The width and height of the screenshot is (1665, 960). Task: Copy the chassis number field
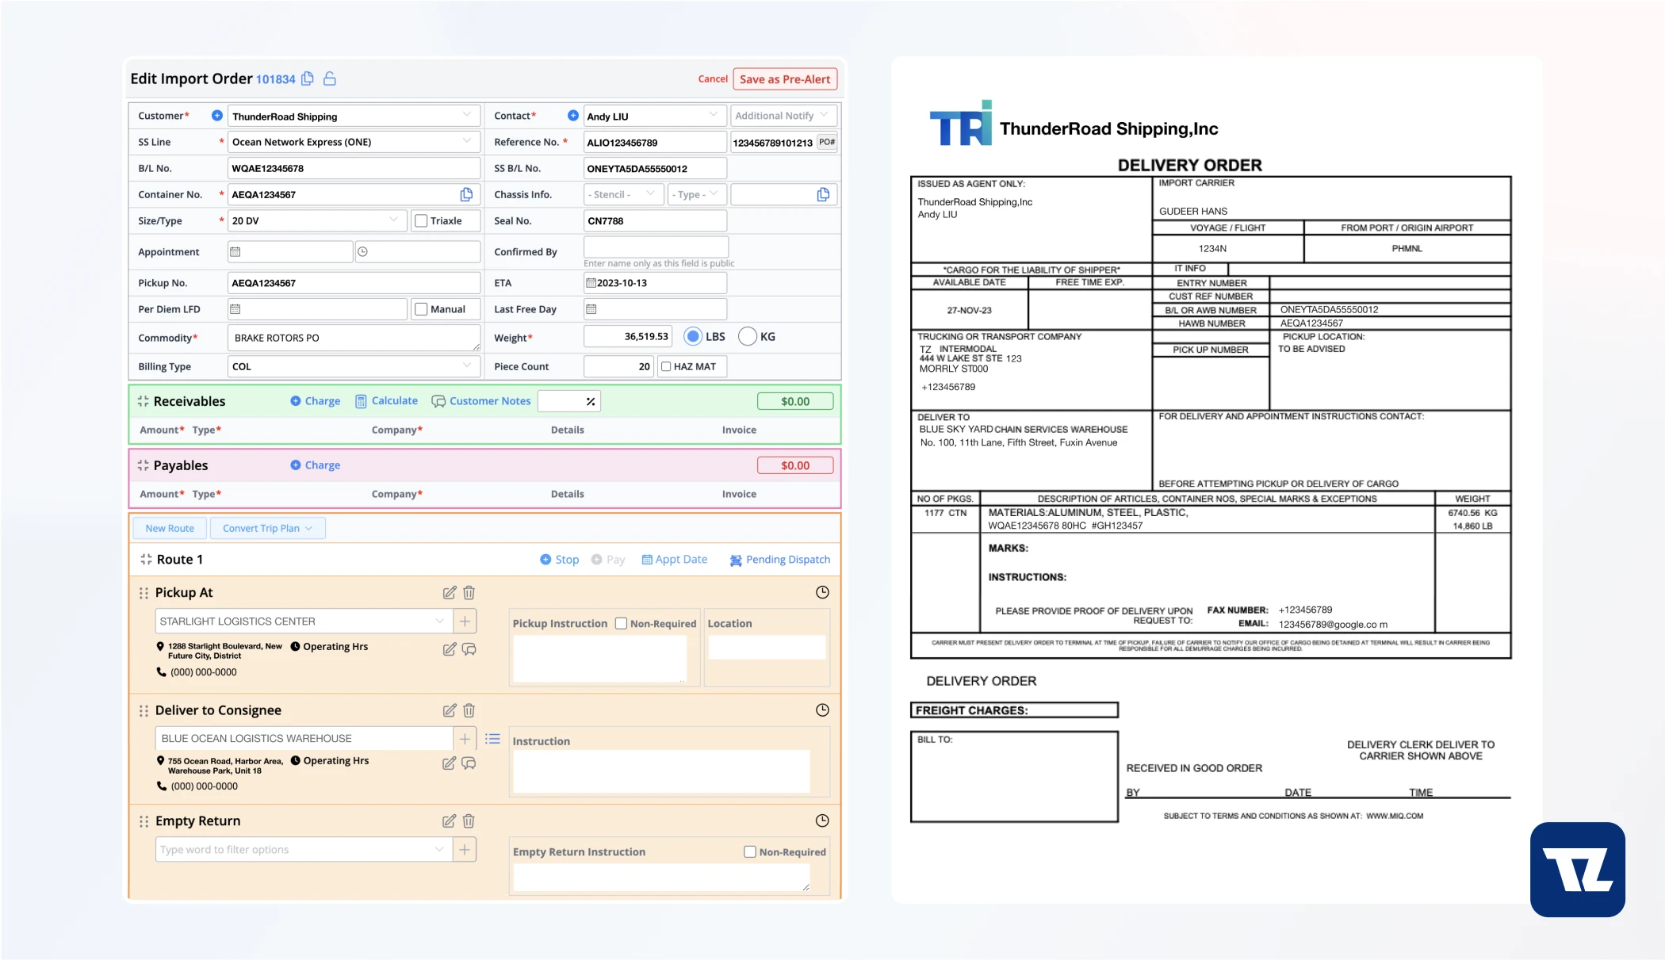823,194
